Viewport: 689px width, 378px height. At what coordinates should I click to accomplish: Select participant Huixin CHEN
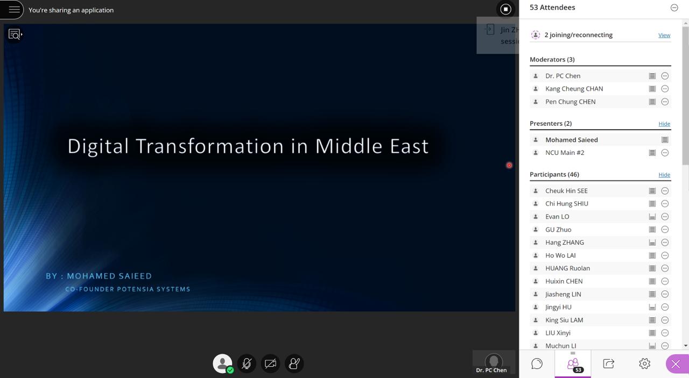click(564, 281)
